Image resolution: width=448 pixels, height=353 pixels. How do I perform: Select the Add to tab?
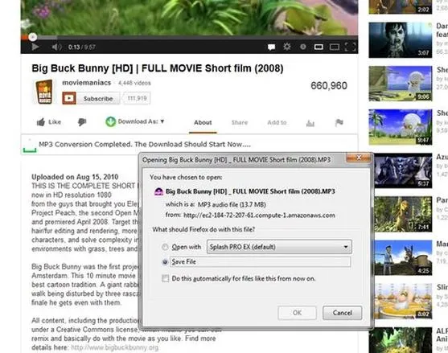(x=277, y=122)
